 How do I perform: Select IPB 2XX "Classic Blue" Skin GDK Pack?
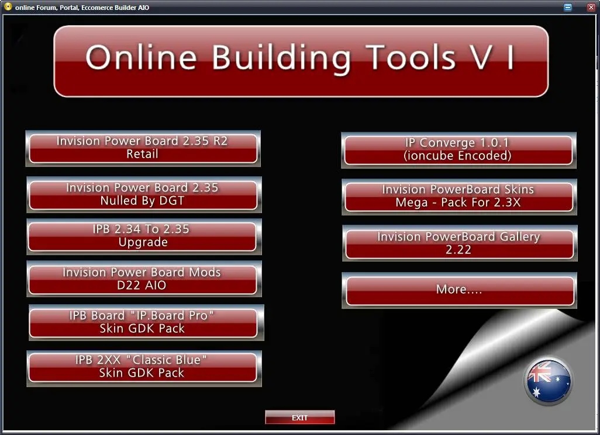pyautogui.click(x=144, y=368)
